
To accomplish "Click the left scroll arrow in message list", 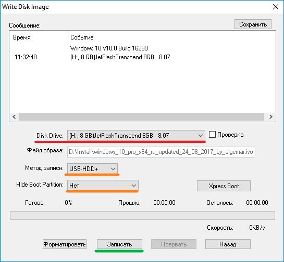I will [14, 117].
